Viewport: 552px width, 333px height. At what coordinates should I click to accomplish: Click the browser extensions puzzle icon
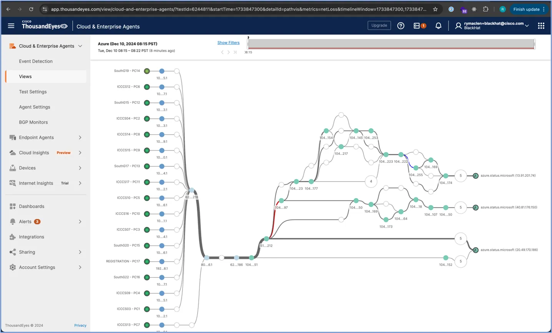coord(485,9)
